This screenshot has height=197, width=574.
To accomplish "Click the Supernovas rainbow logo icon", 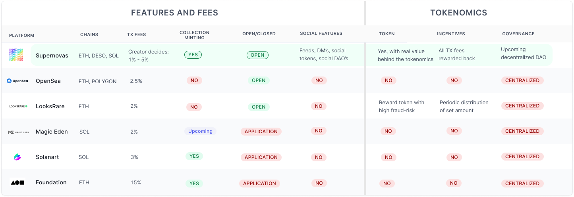I will 16,55.
